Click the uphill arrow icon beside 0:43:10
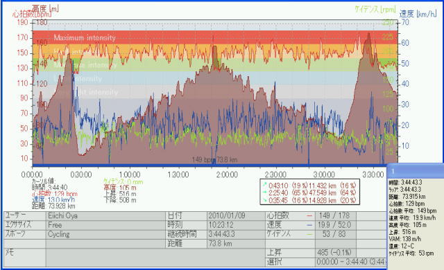 (265, 185)
